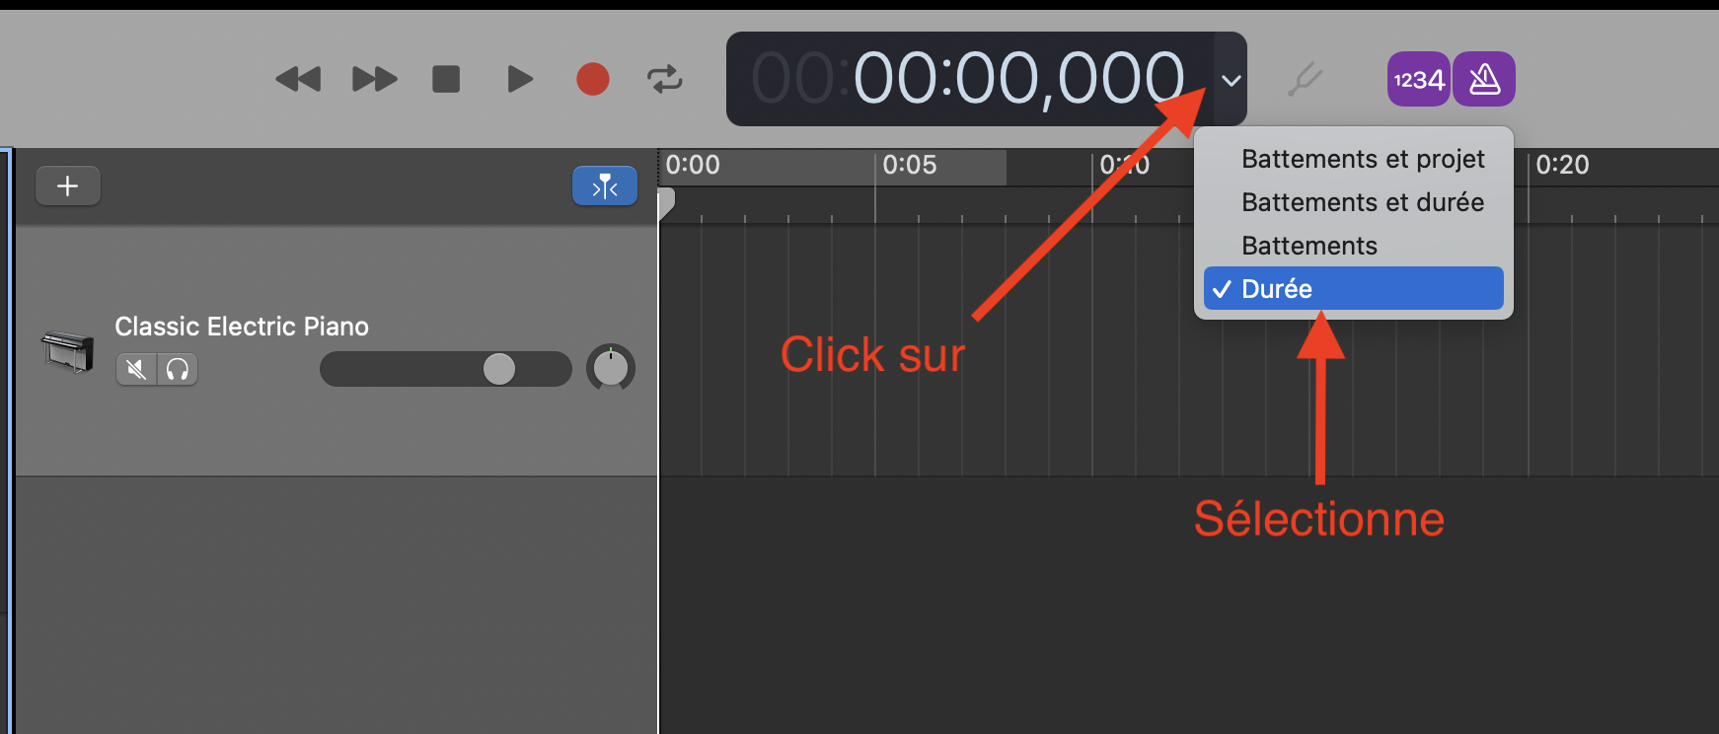
Task: Toggle the cycle loop button
Action: coord(665,79)
